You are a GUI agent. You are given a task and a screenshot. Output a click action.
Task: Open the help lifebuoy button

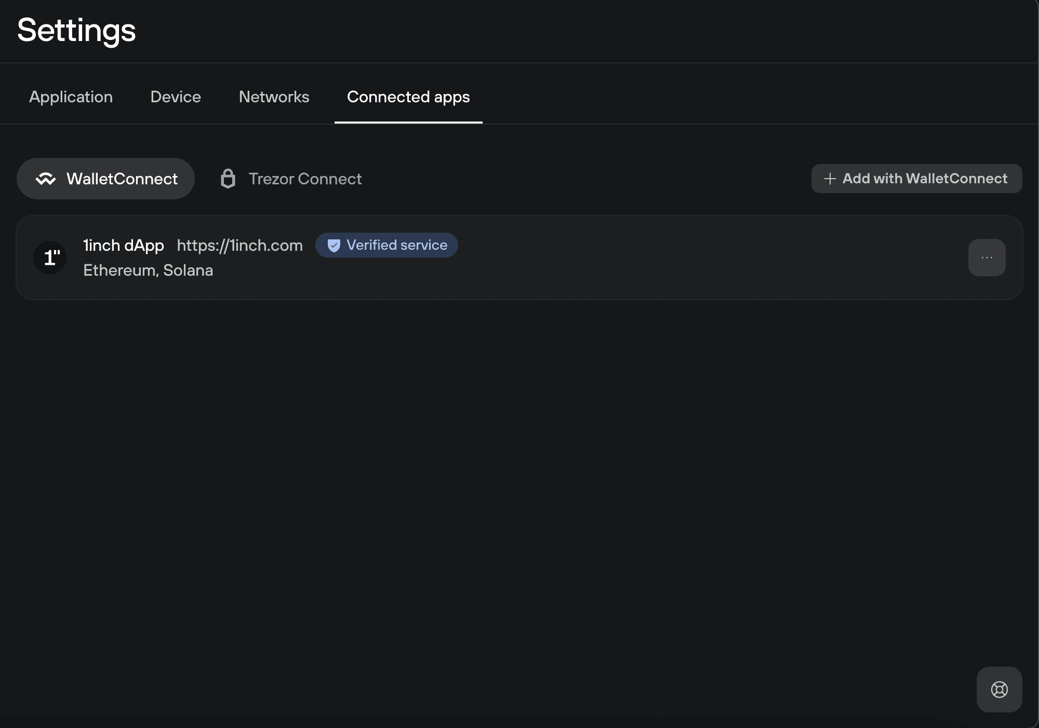(999, 690)
